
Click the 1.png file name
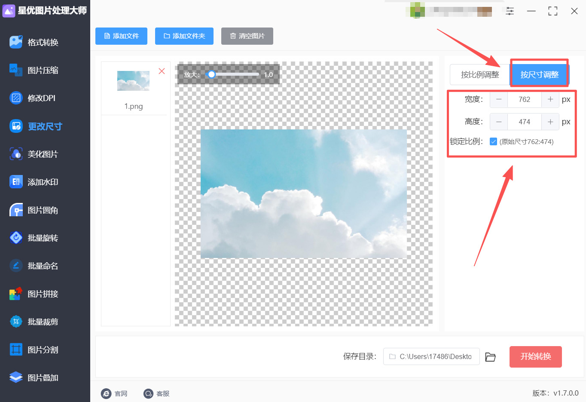(134, 106)
